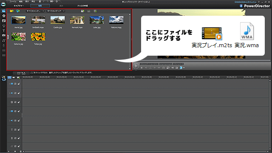Click the preview volume speaker icon
The width and height of the screenshot is (272, 153).
(x=173, y=68)
